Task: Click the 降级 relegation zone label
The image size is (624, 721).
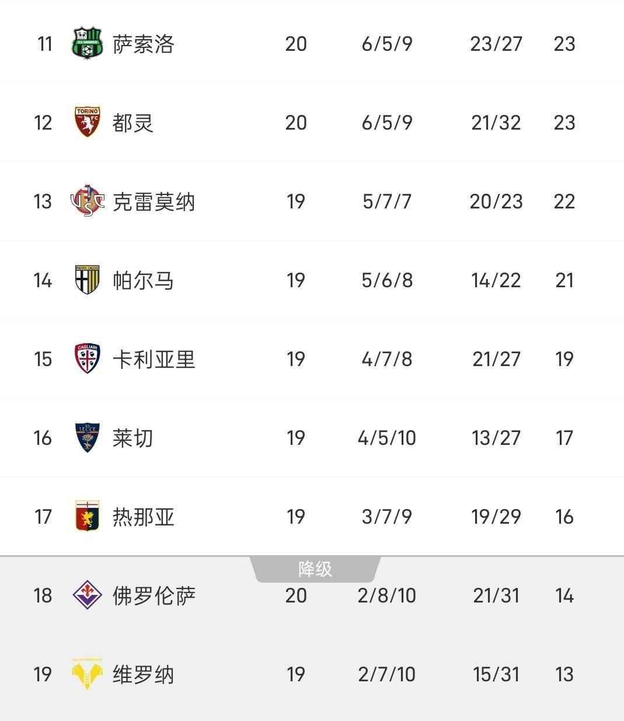Action: click(x=315, y=569)
